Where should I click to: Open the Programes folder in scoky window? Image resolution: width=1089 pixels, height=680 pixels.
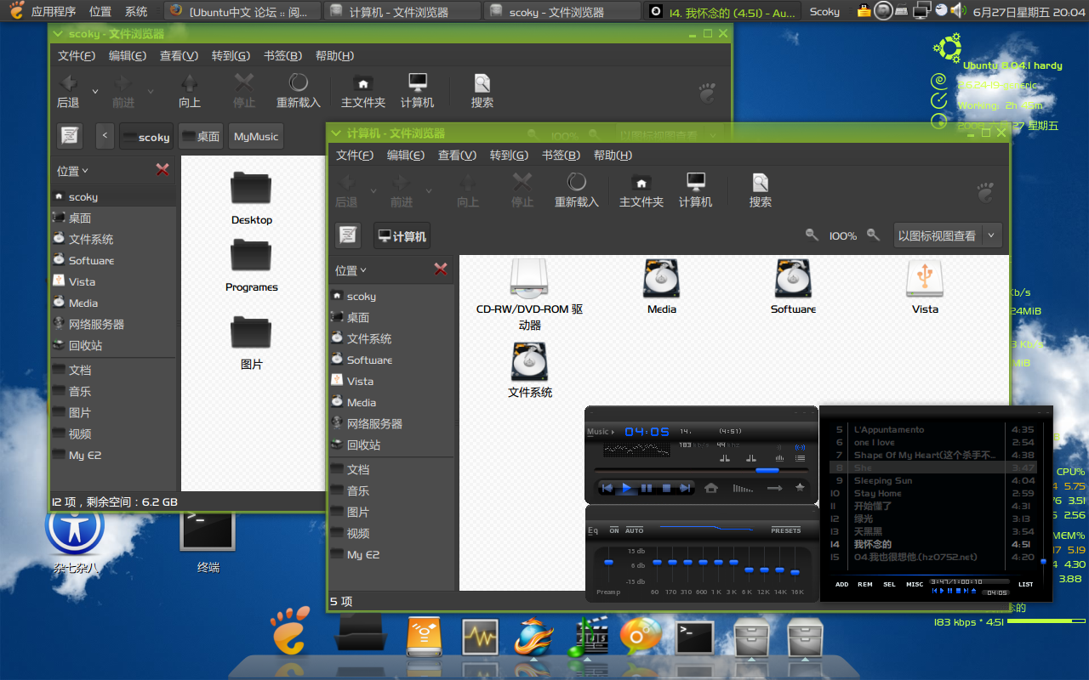tap(251, 265)
